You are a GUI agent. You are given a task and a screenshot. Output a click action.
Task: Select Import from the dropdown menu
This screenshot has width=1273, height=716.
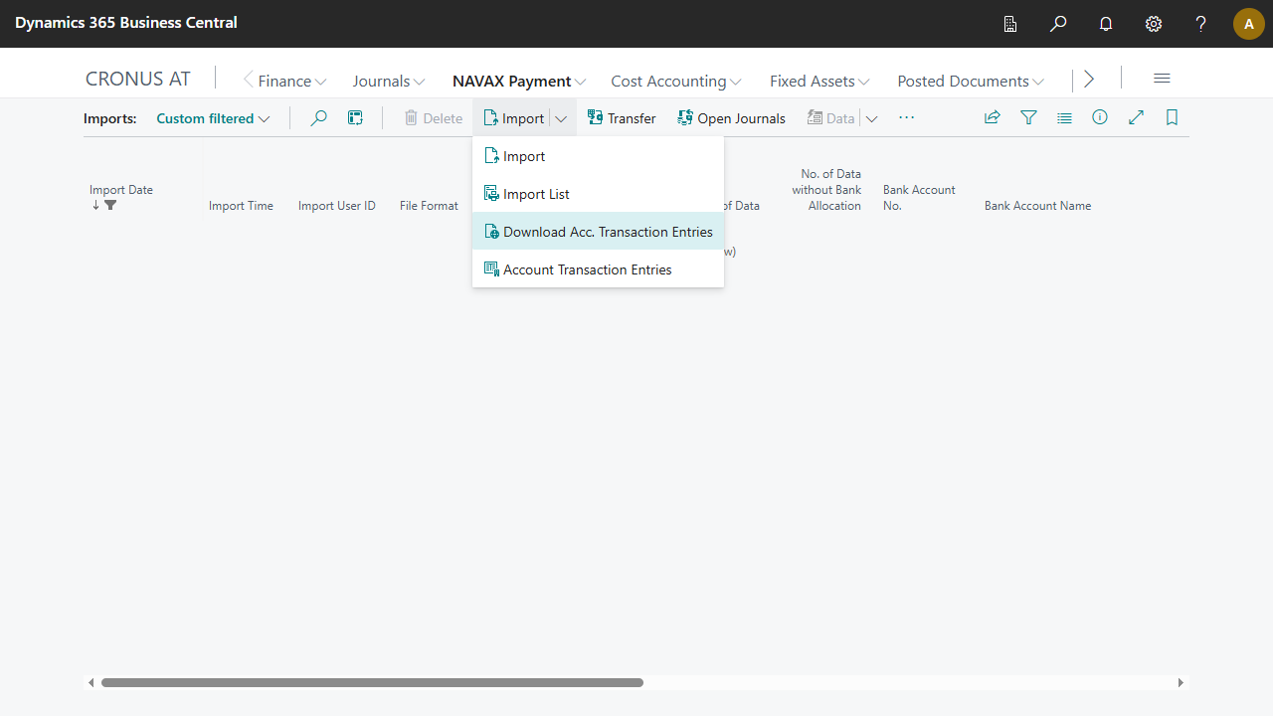click(598, 156)
